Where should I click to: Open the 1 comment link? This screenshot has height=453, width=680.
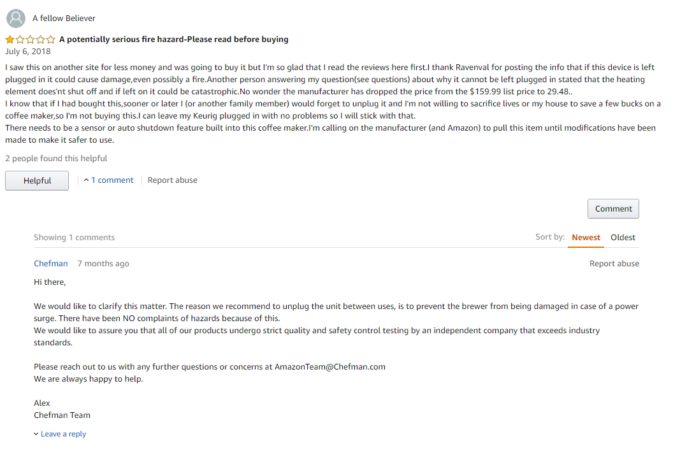(112, 180)
